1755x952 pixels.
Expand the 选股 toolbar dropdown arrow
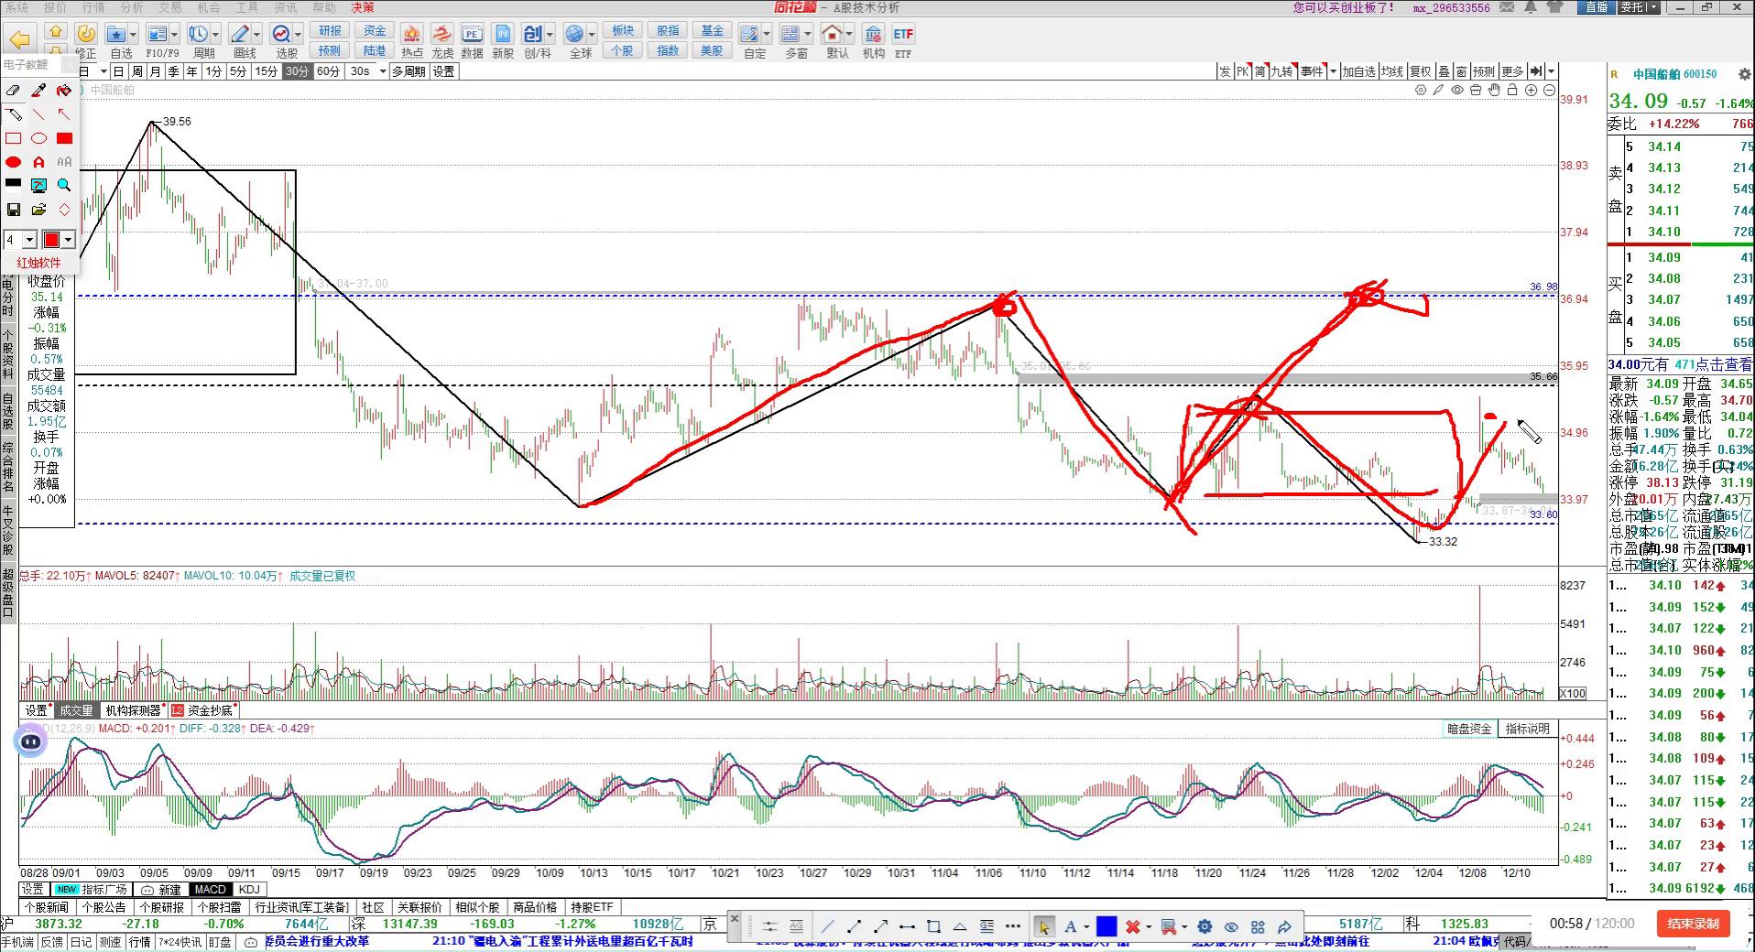(299, 35)
